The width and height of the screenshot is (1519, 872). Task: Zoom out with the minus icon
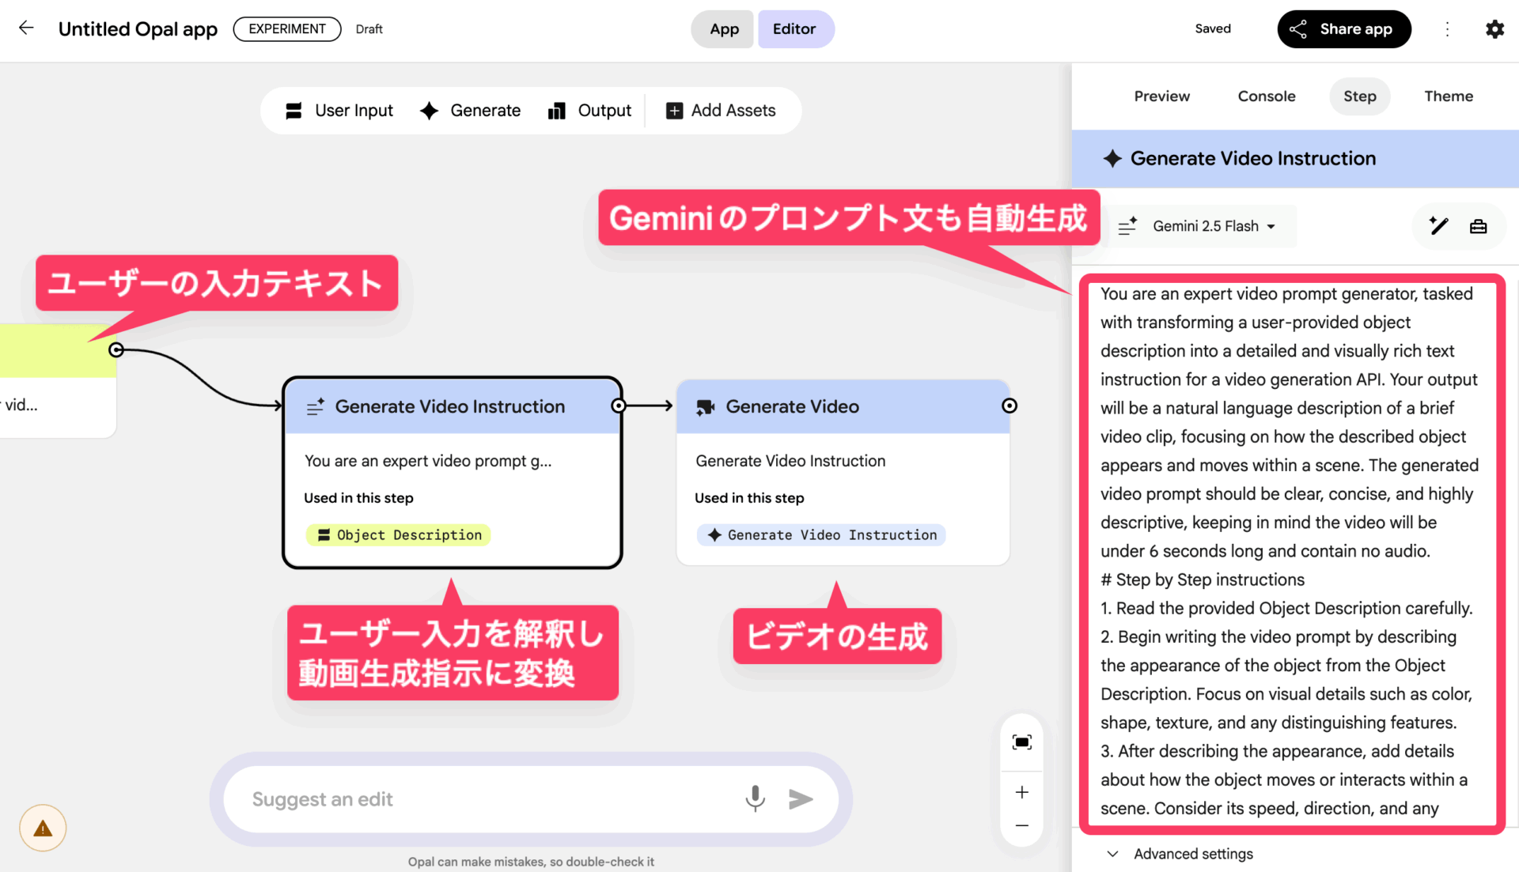pos(1021,825)
